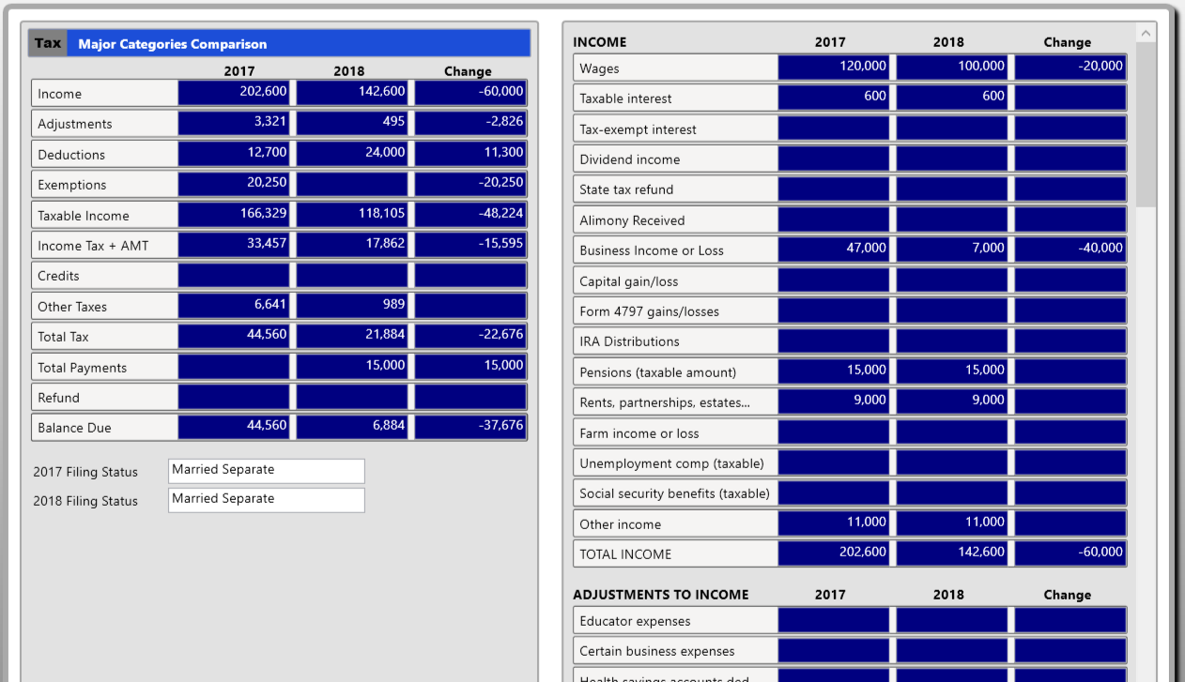Viewport: 1185px width, 682px height.
Task: Click the Adjustments 2018 value 495
Action: (352, 123)
